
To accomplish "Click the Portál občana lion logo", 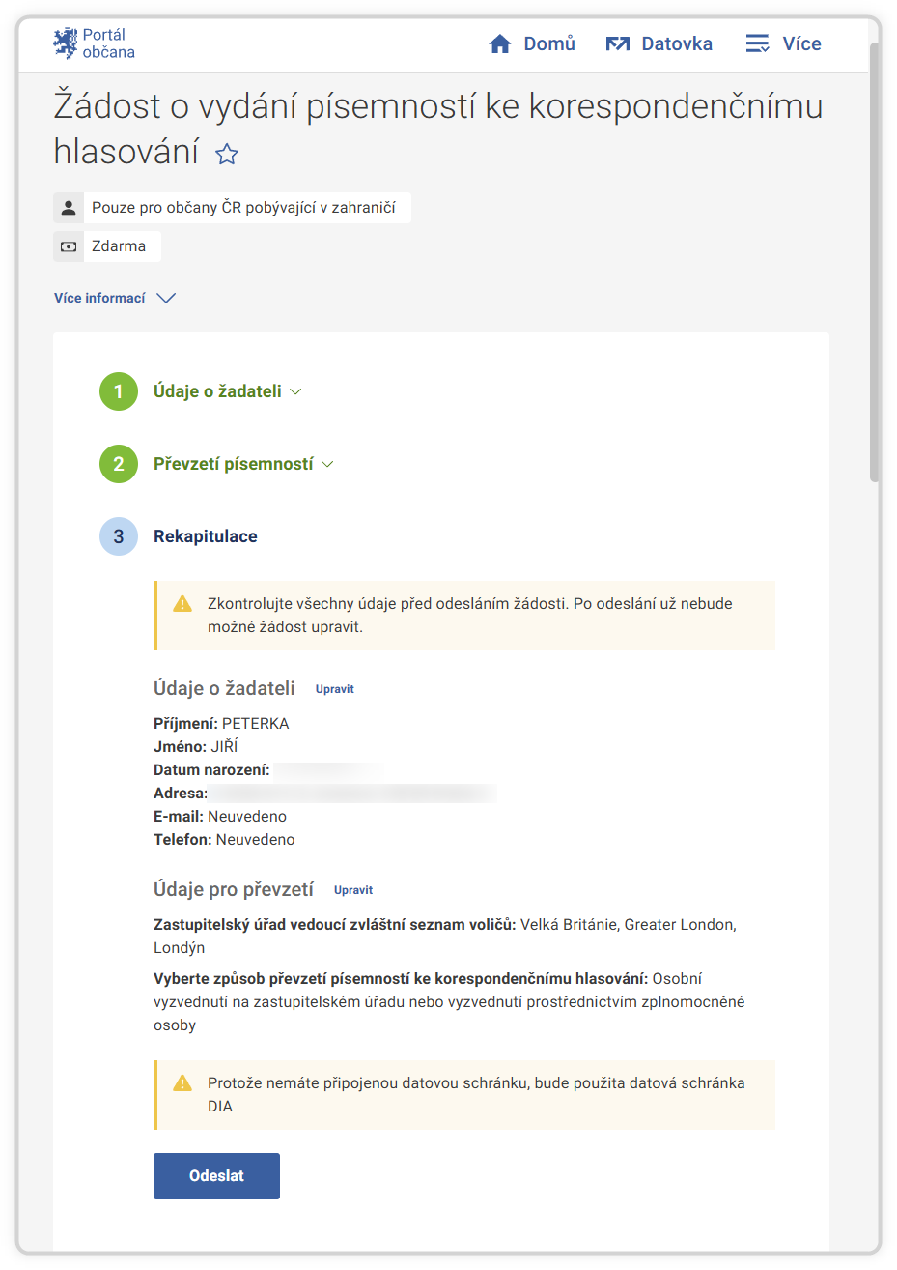I will click(x=65, y=43).
